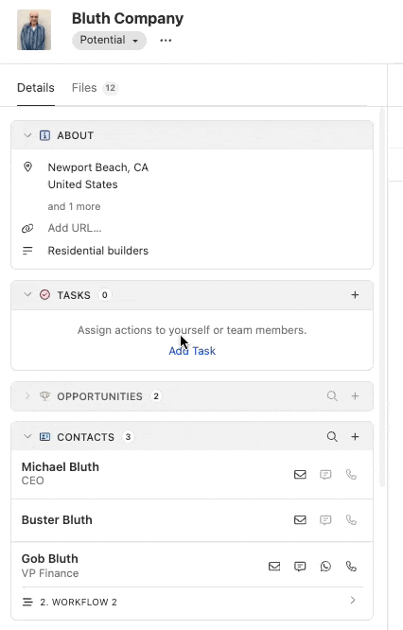Click the Files count badge 12
This screenshot has height=630, width=403.
coord(110,88)
